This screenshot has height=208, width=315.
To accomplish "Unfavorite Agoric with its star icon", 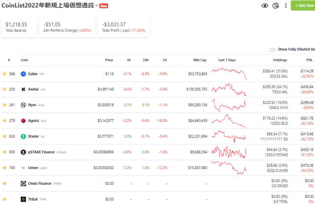I will [4, 120].
